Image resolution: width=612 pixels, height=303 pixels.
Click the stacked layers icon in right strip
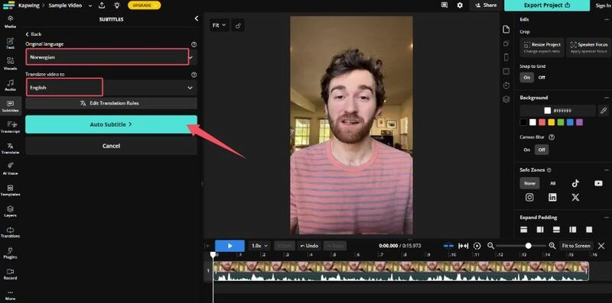pyautogui.click(x=506, y=99)
